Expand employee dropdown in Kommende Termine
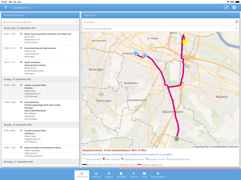The height and width of the screenshot is (180, 241). coord(76,22)
